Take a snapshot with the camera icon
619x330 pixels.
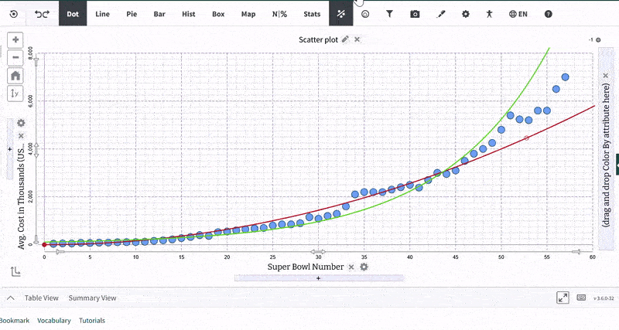click(x=415, y=14)
